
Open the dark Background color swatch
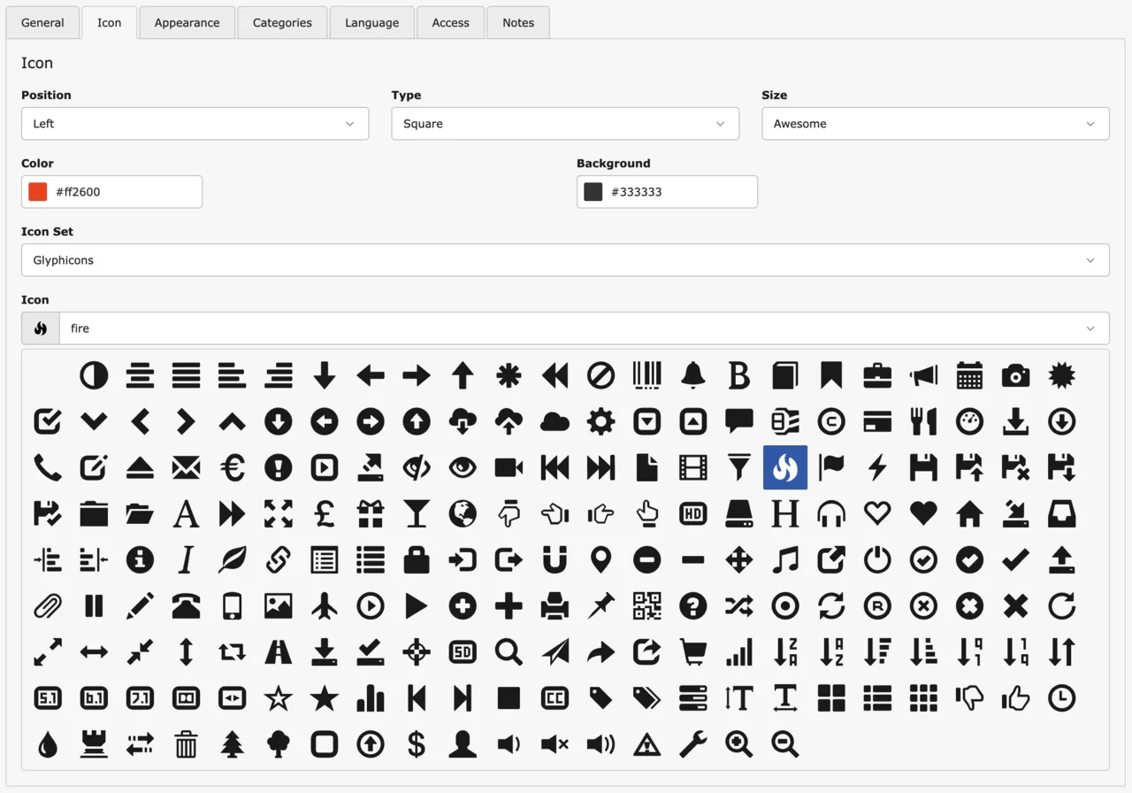point(593,192)
